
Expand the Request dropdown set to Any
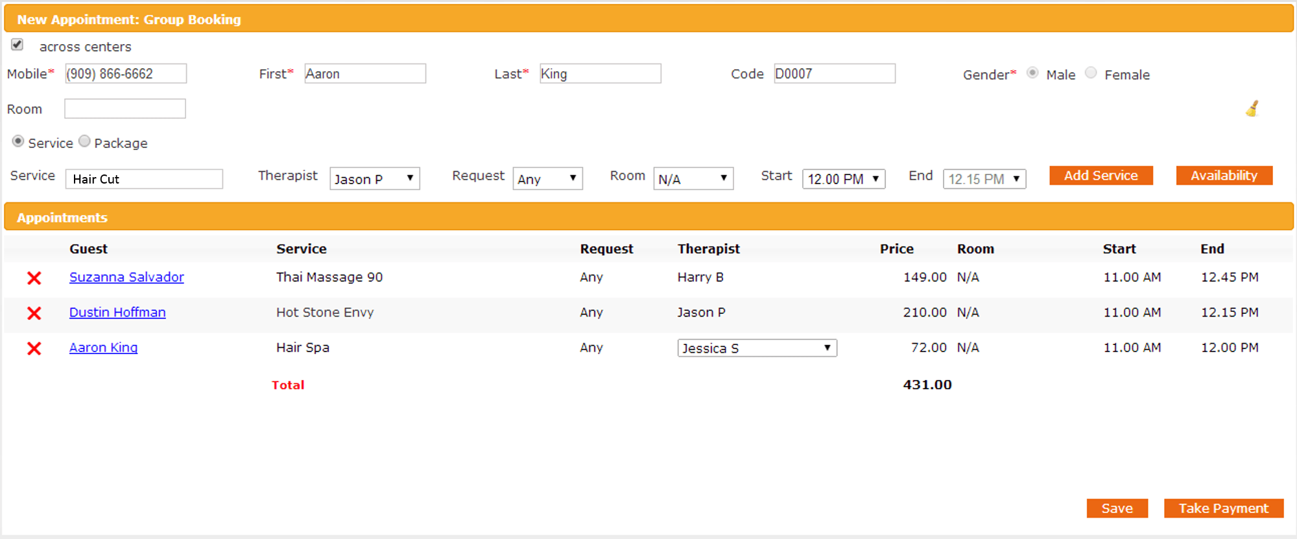pyautogui.click(x=547, y=179)
